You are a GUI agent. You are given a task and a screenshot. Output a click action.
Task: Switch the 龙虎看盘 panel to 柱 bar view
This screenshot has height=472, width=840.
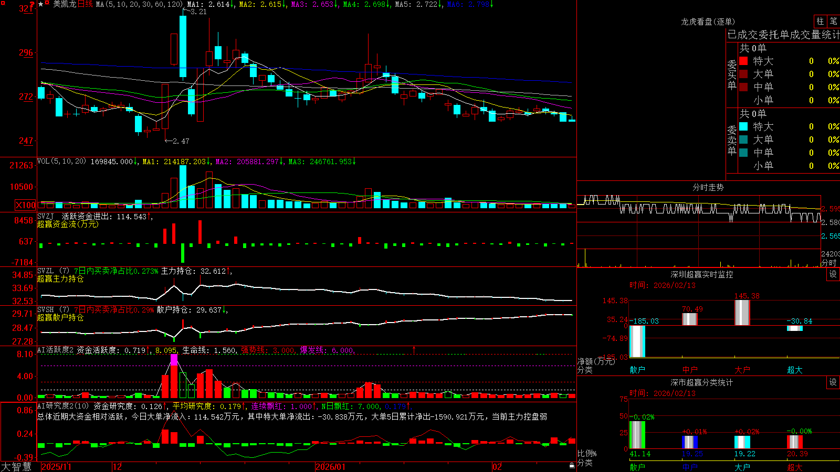(x=820, y=21)
